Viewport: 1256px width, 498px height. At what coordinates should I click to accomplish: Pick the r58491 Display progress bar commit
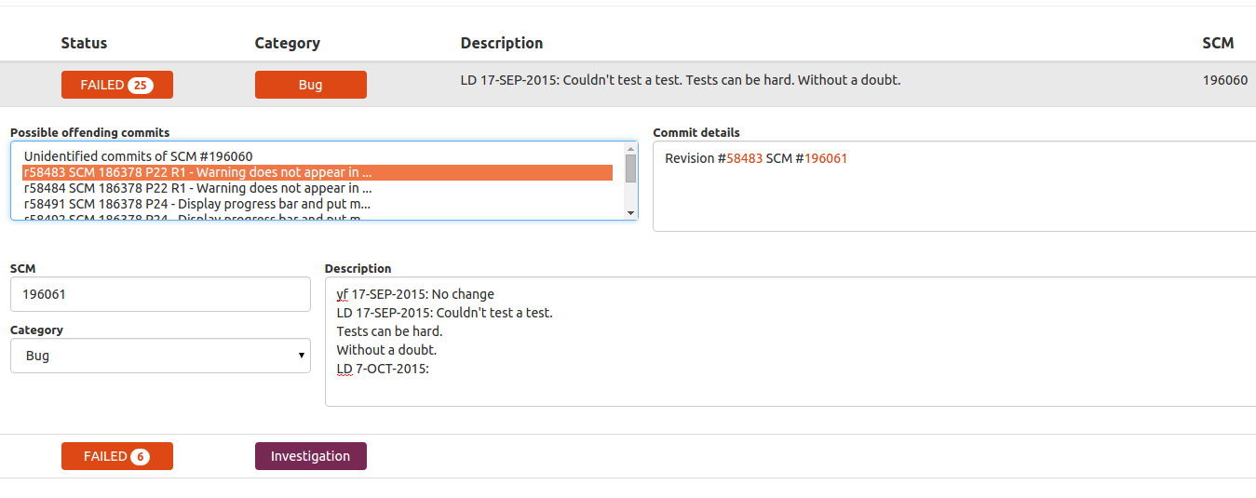197,204
